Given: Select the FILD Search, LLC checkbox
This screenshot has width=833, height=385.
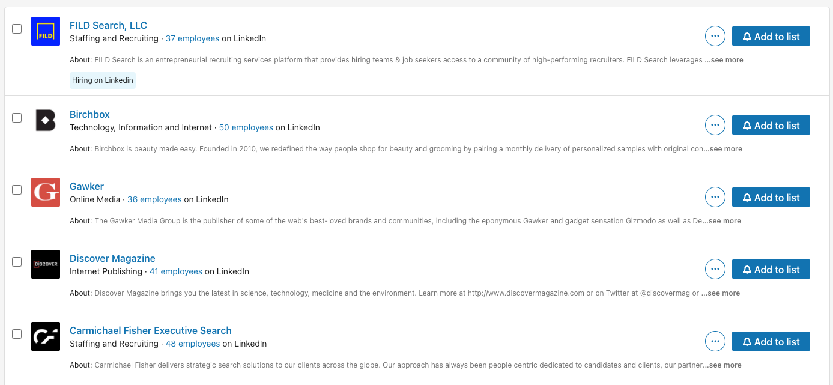Looking at the screenshot, I should pos(17,29).
